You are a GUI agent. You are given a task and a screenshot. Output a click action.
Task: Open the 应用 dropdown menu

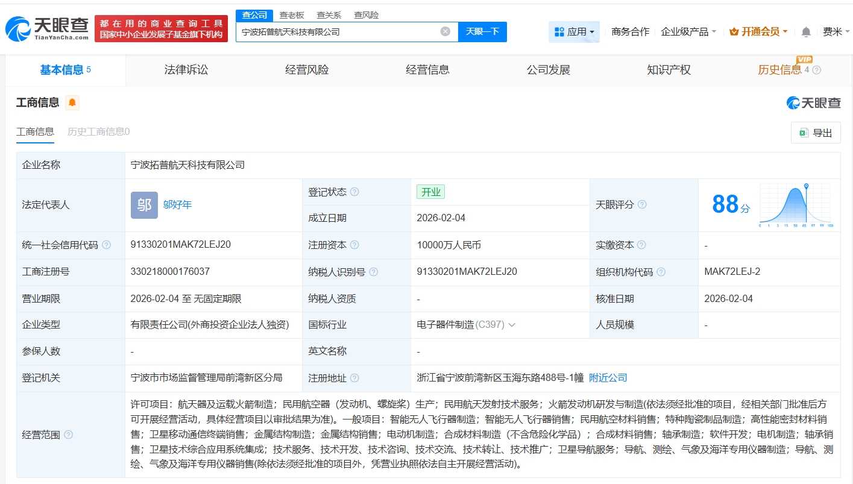coord(574,31)
